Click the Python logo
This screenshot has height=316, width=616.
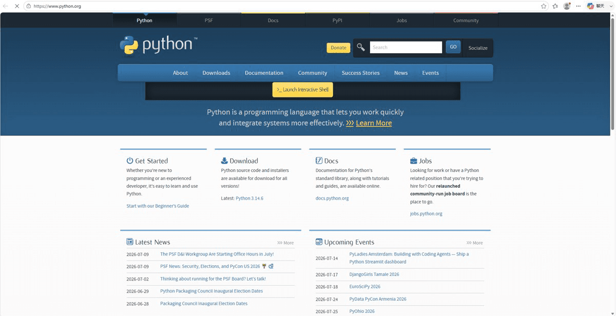click(158, 45)
